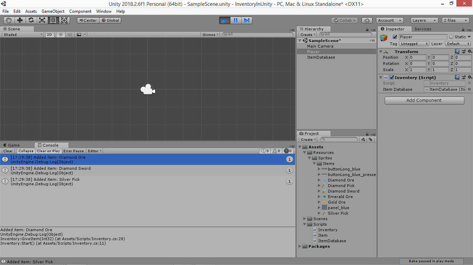Open the Tag dropdown showing Untagged

414,43
